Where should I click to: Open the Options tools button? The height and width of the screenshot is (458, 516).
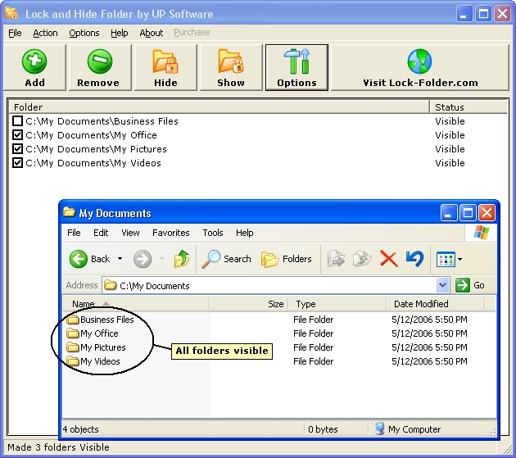click(296, 67)
